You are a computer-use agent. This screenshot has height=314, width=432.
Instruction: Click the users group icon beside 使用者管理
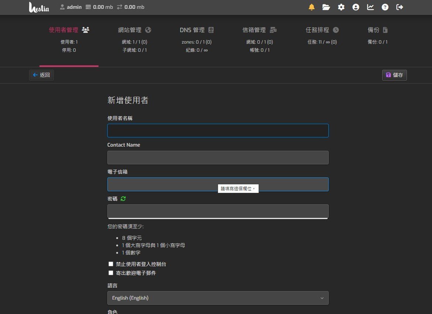(86, 30)
